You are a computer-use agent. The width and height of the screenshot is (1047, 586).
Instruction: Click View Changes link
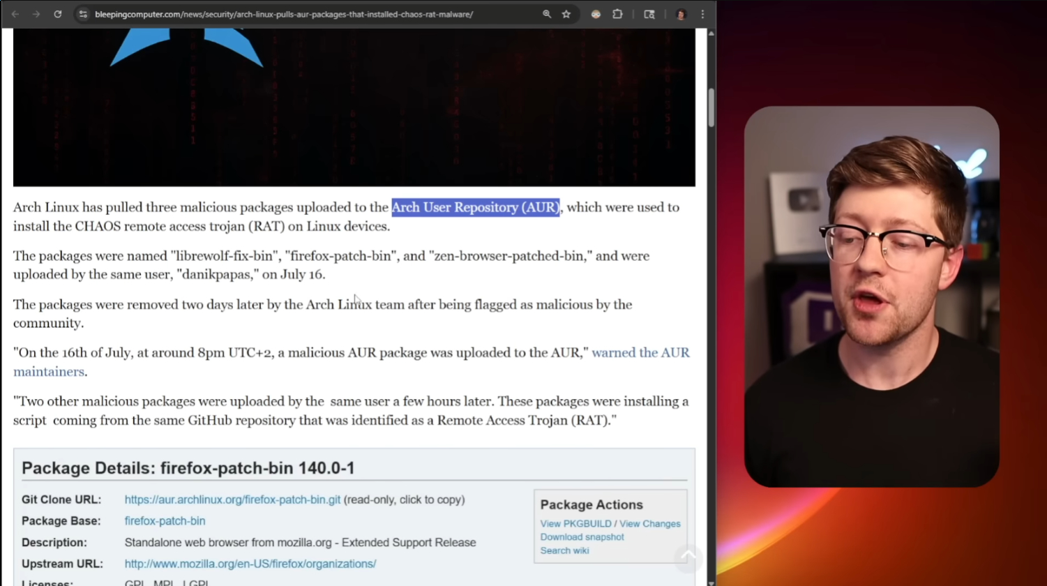pos(650,524)
